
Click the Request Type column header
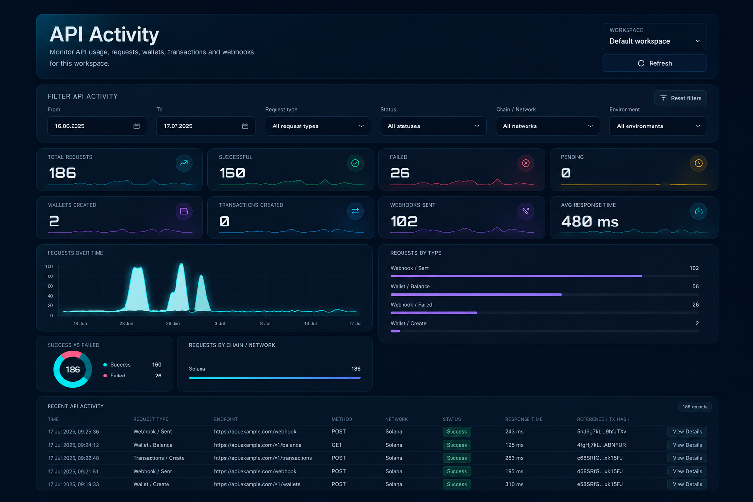(151, 419)
